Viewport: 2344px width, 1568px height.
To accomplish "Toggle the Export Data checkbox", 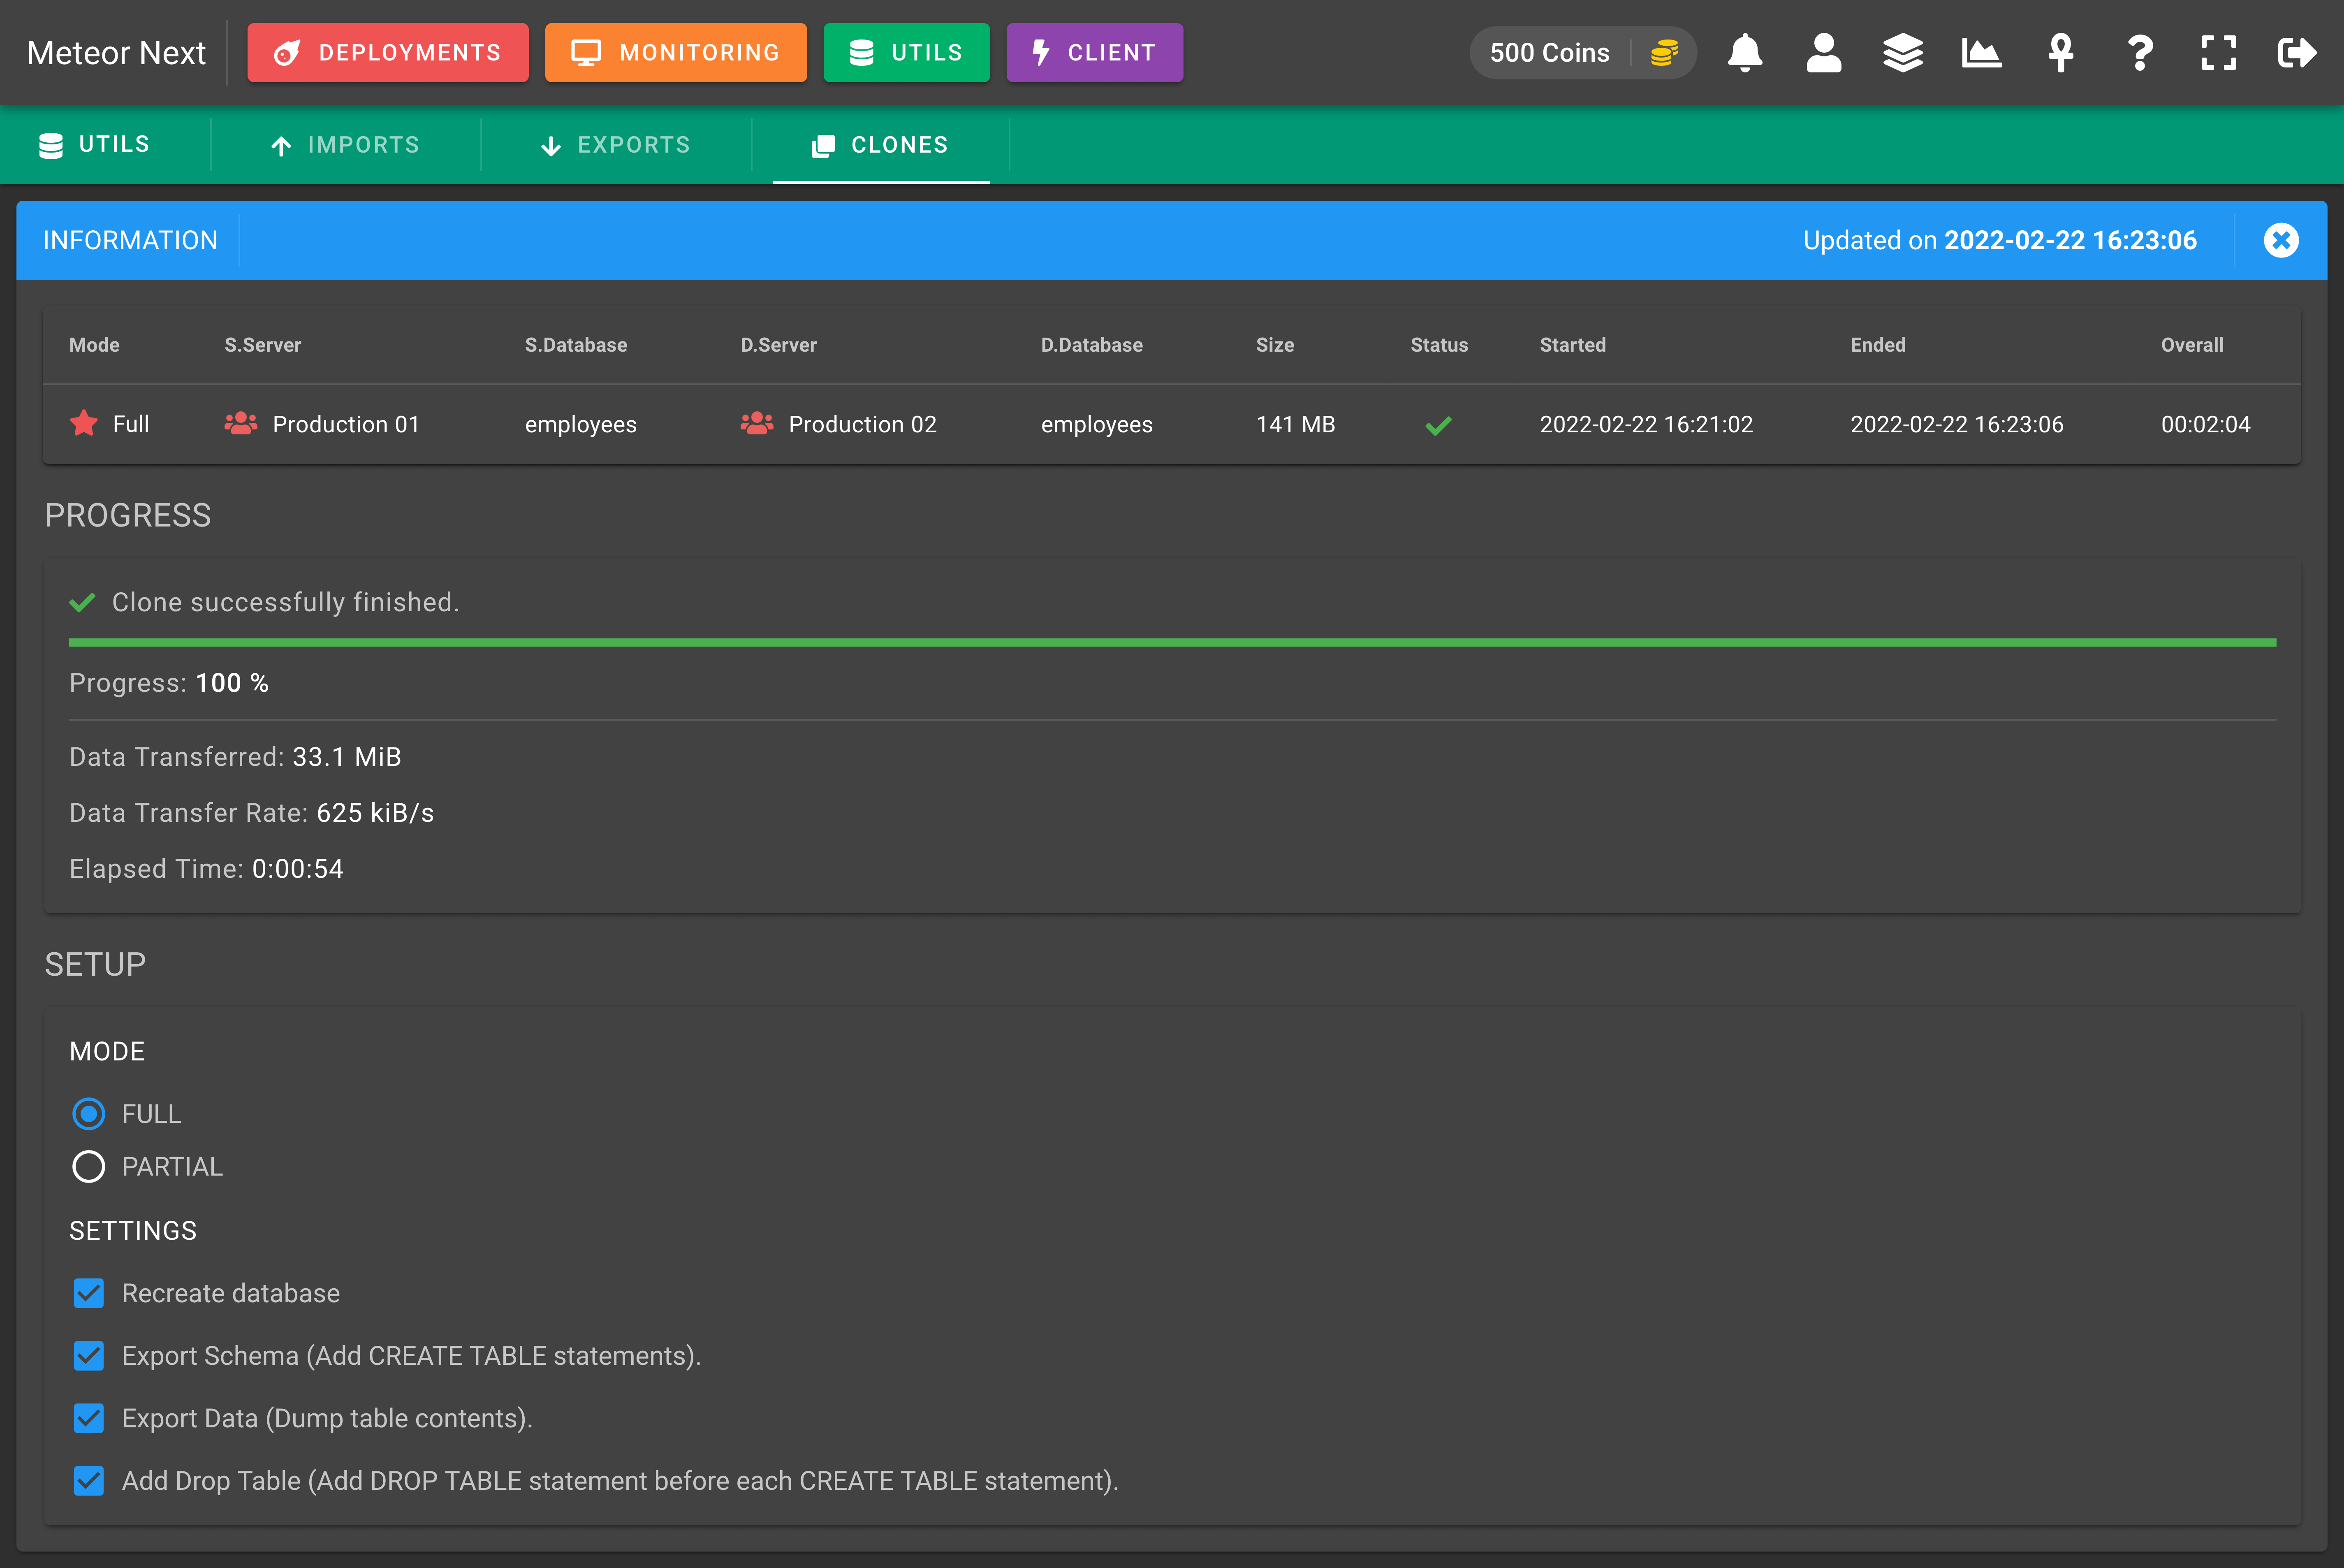I will 89,1418.
